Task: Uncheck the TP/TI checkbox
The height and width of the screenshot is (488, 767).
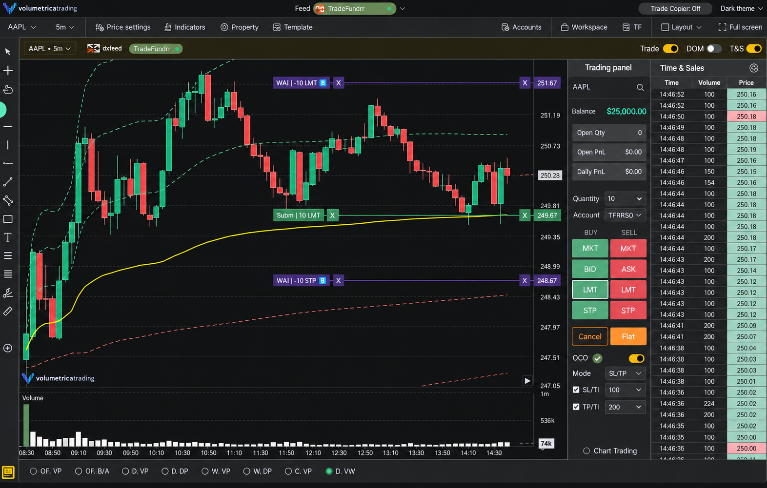Action: coord(576,407)
